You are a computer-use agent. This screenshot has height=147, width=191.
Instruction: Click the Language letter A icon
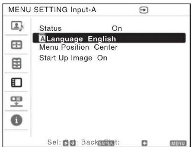[x=42, y=38]
